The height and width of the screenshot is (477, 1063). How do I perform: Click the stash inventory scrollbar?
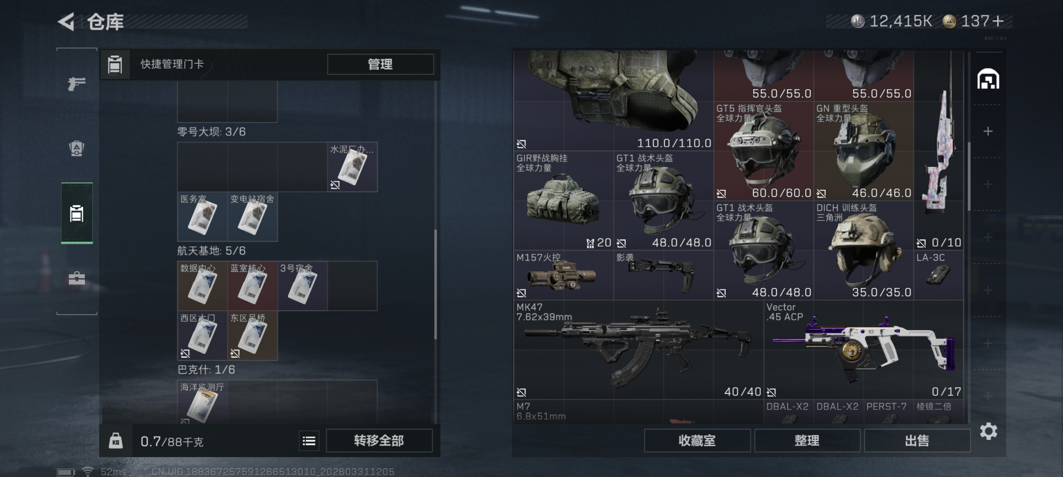click(969, 176)
